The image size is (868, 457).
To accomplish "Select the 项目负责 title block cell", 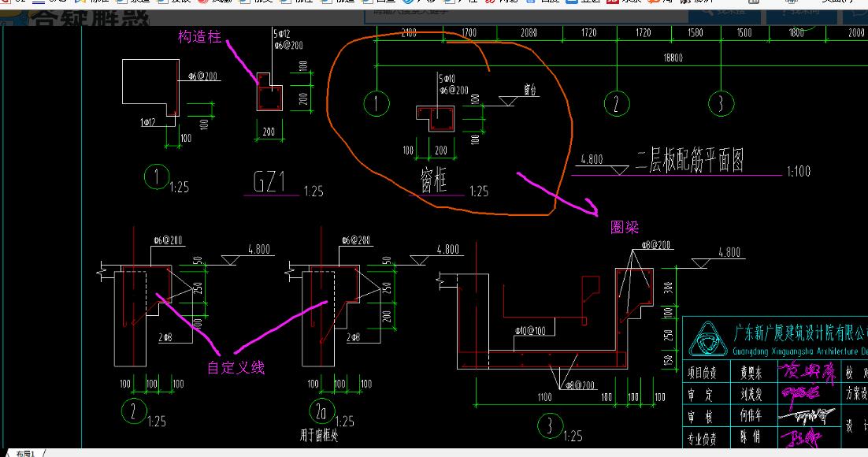I will tap(702, 373).
